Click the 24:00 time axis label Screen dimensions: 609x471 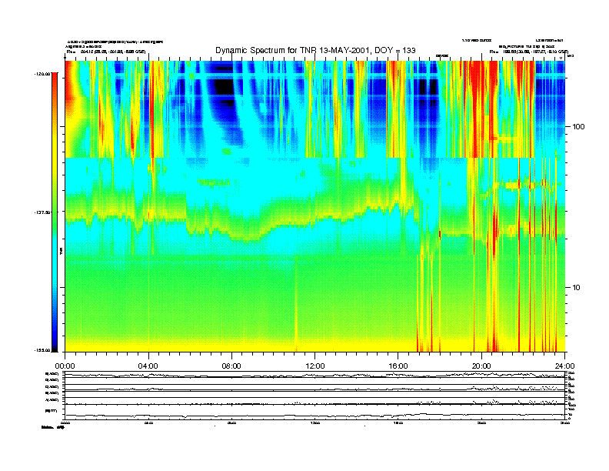coord(565,366)
